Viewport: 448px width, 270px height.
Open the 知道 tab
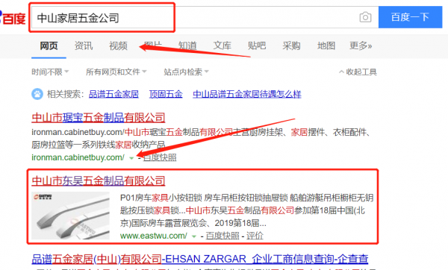[187, 45]
